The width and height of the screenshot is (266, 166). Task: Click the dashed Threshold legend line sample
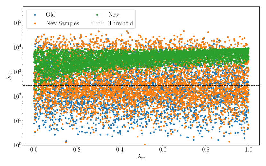97,23
